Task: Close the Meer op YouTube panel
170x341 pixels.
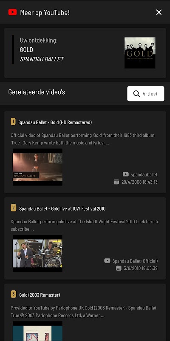Action: click(x=159, y=12)
